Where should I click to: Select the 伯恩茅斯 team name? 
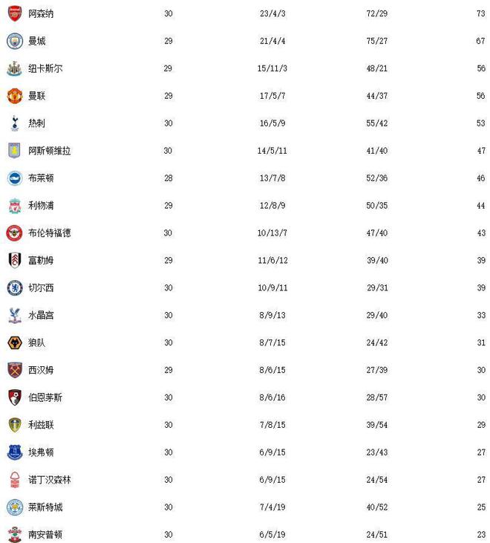45,397
